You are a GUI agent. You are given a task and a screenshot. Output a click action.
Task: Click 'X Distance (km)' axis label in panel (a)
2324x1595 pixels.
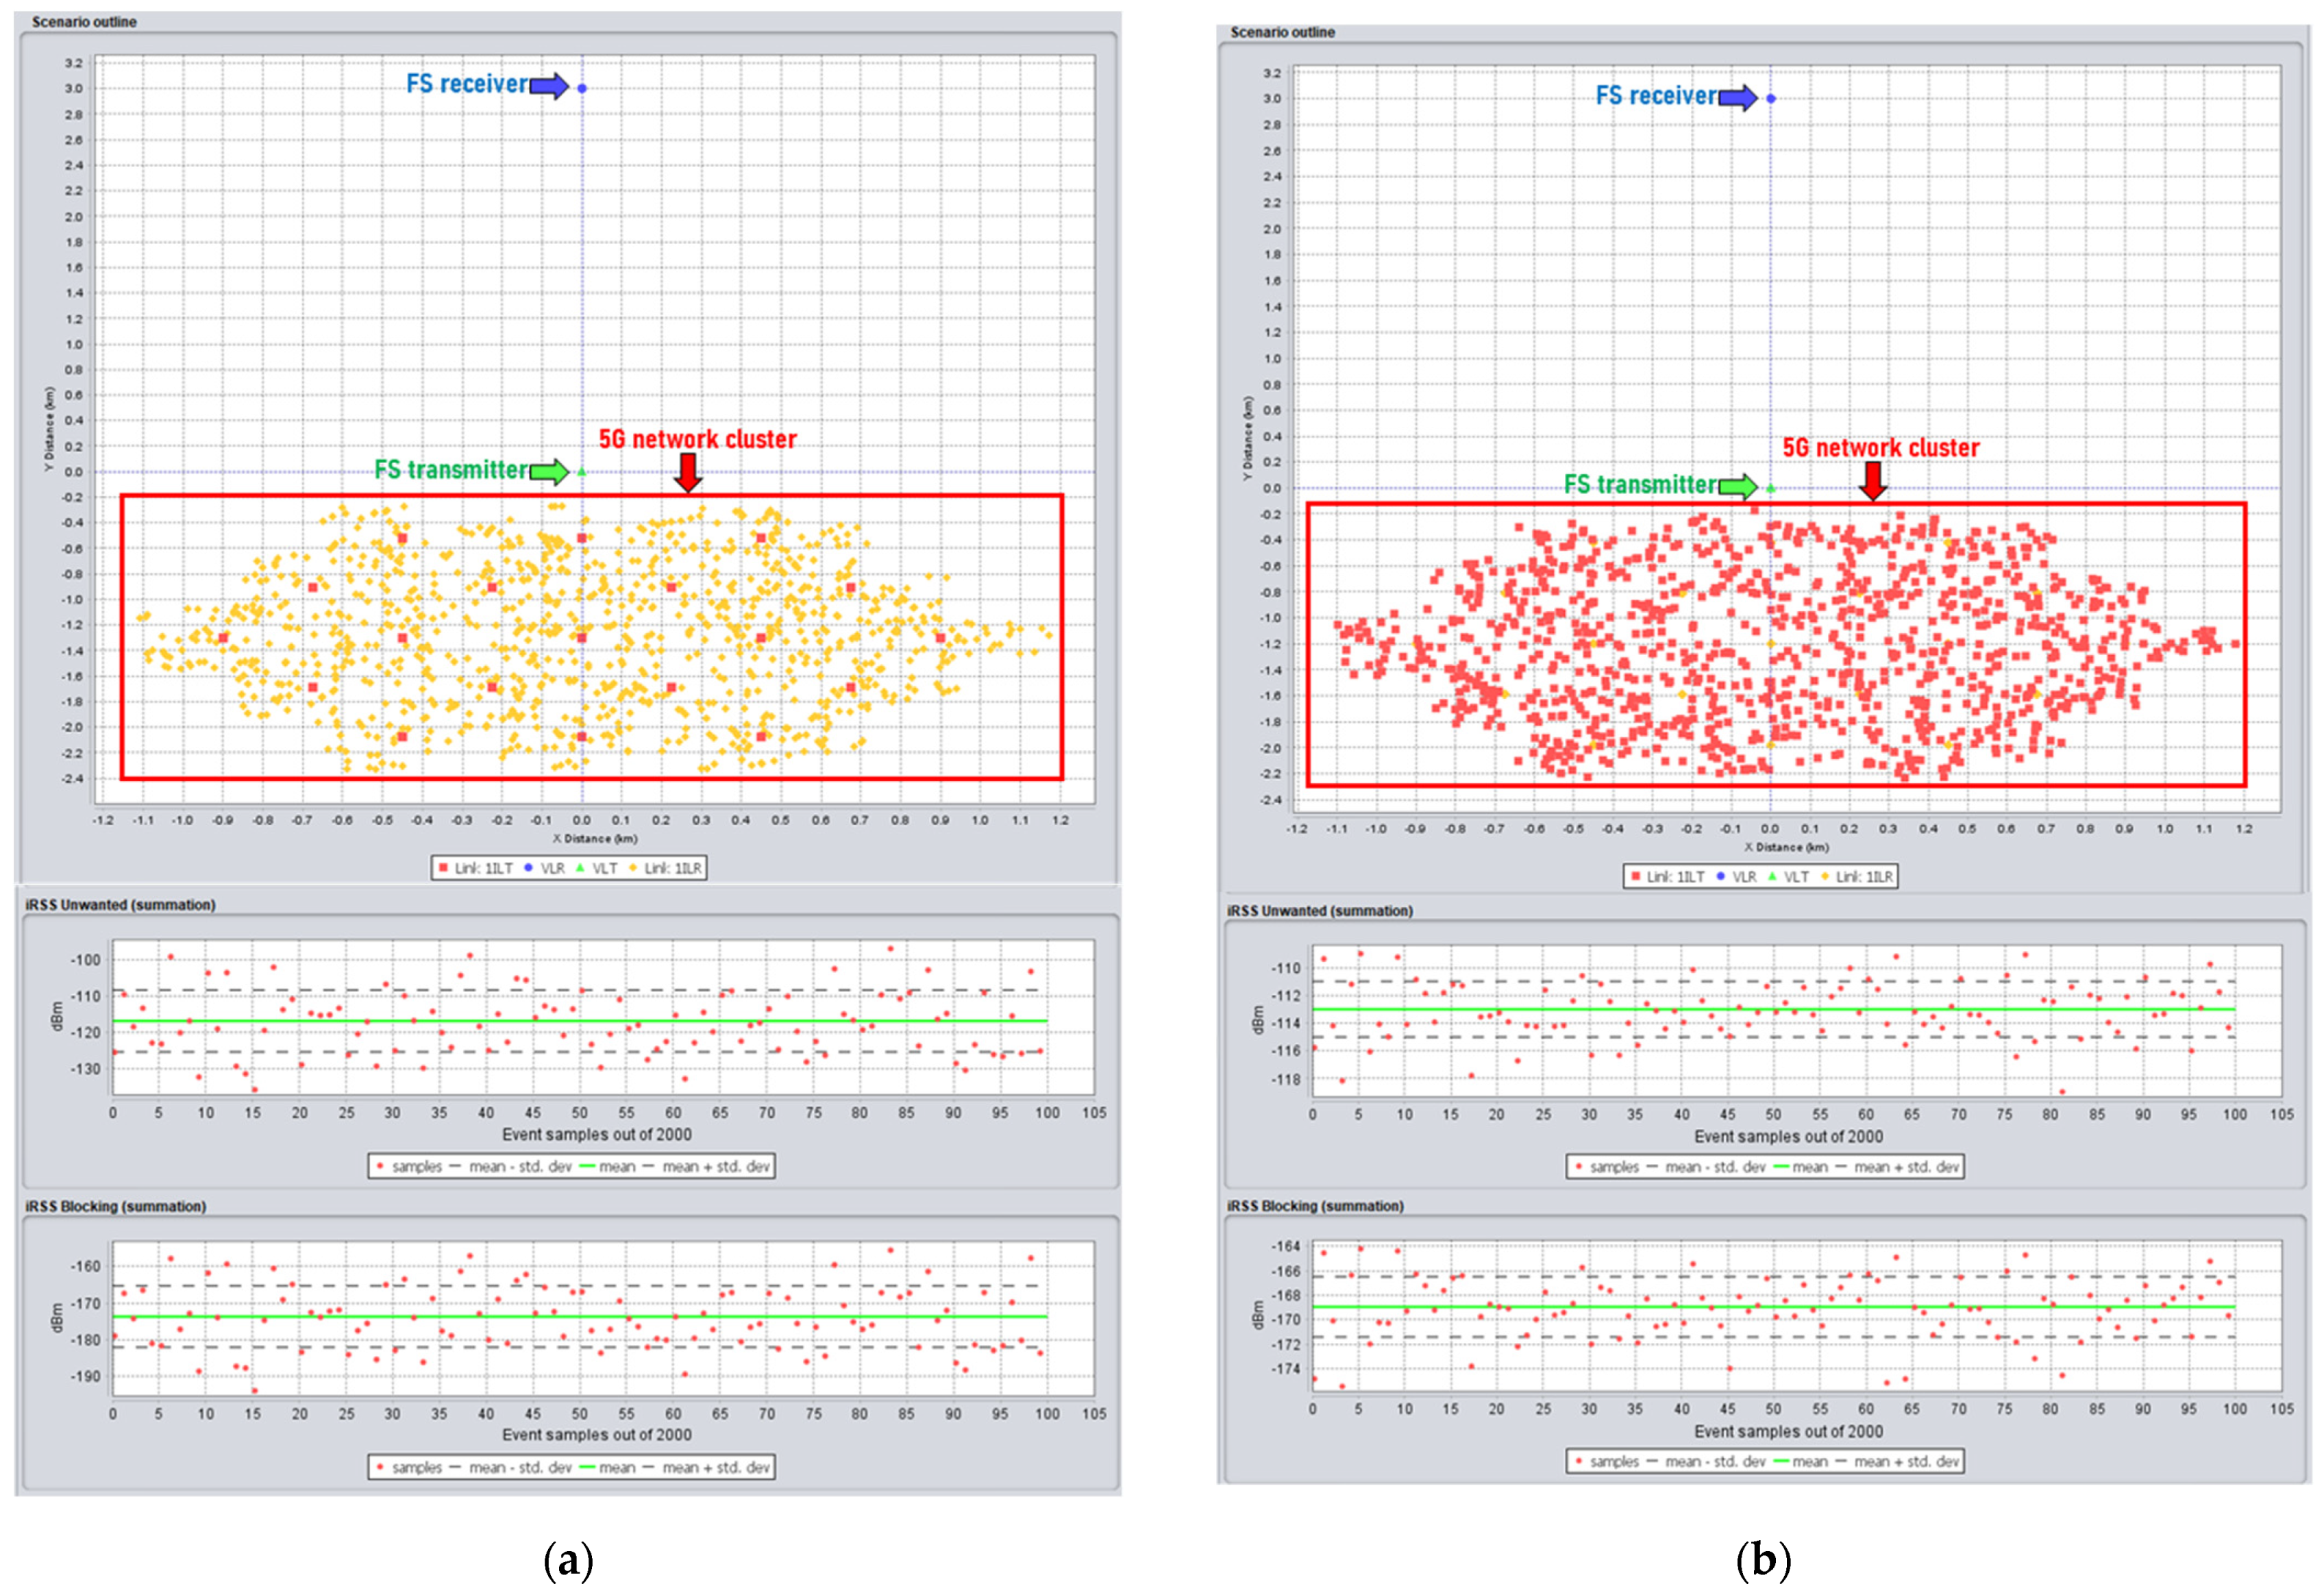pos(595,838)
